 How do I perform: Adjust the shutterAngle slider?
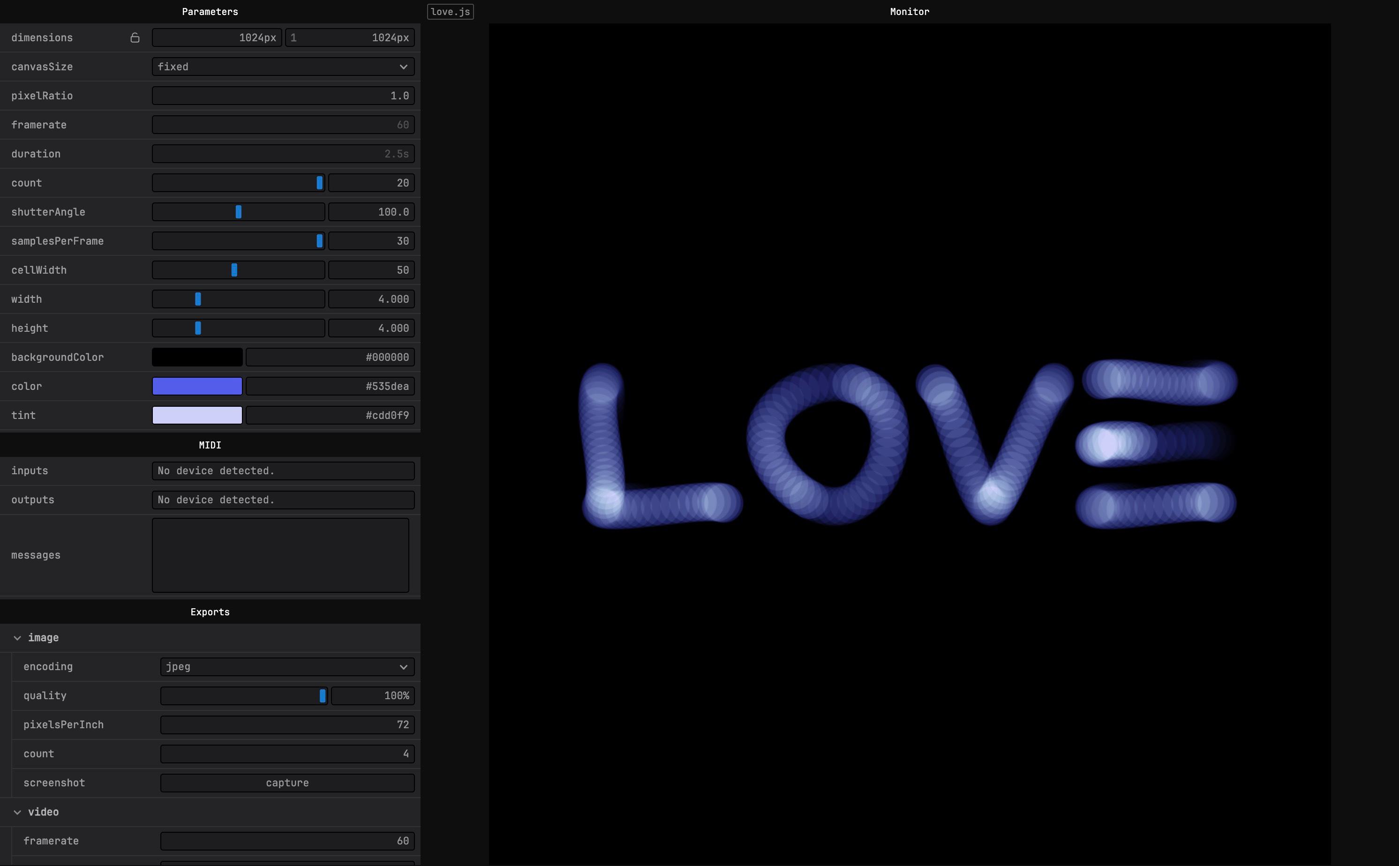point(238,212)
